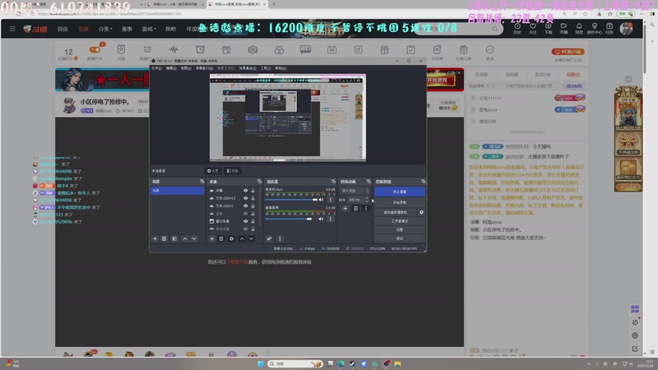
Task: Adjust the 300 ms duration stepper arrows
Action: pos(367,200)
